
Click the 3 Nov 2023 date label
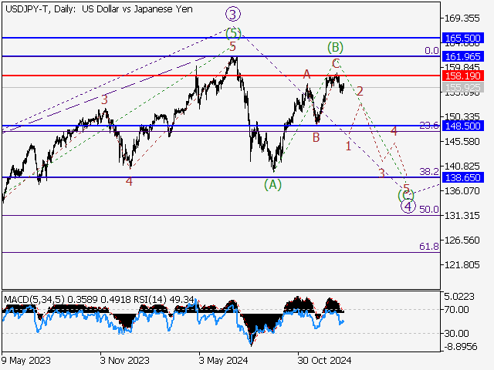[x=124, y=360]
